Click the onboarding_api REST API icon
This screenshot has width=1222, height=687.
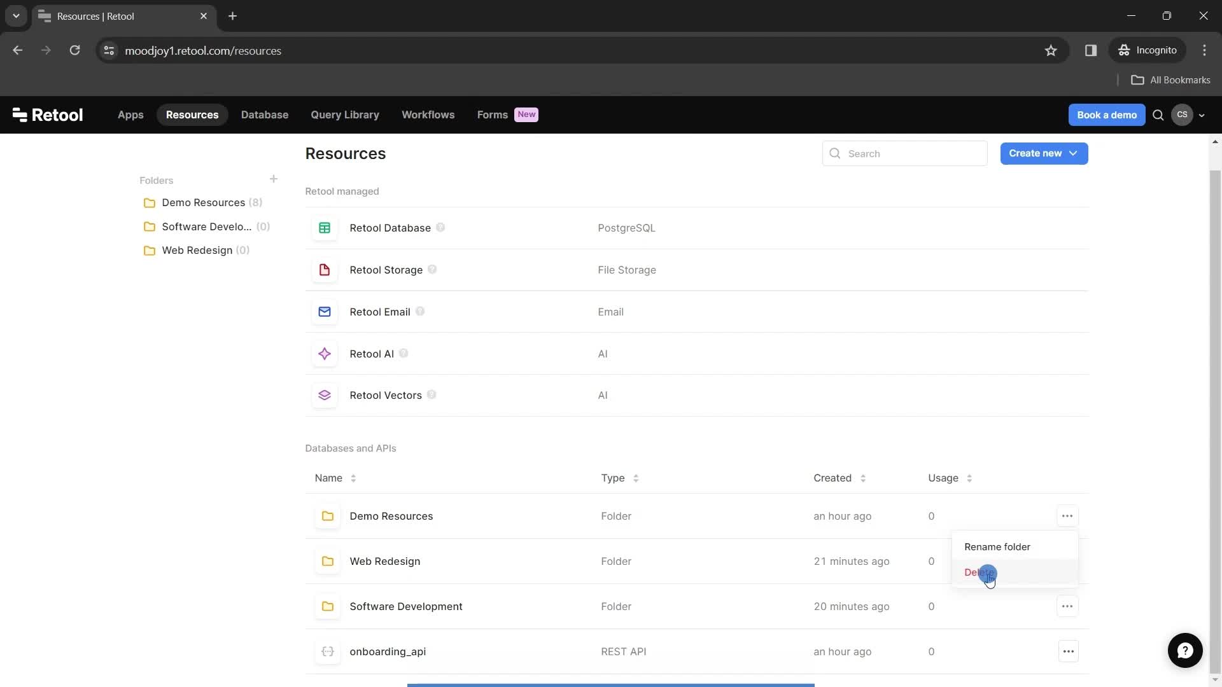click(x=327, y=651)
